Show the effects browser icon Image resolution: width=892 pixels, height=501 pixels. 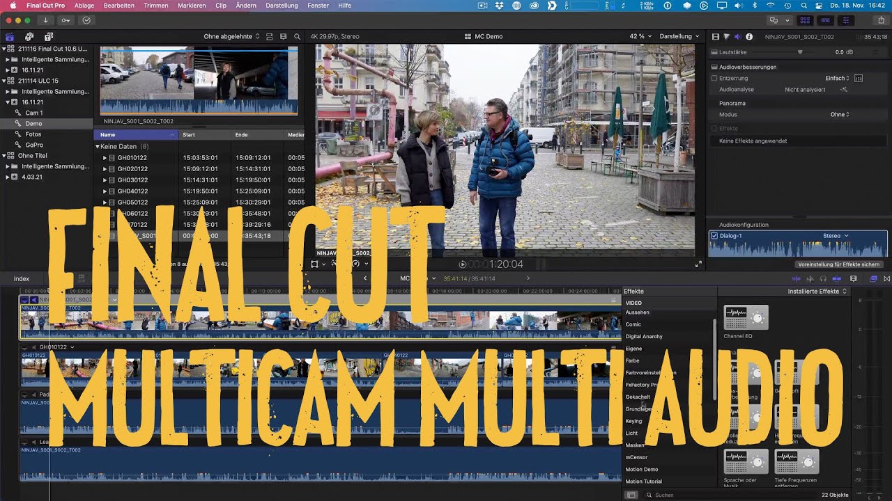click(x=874, y=278)
